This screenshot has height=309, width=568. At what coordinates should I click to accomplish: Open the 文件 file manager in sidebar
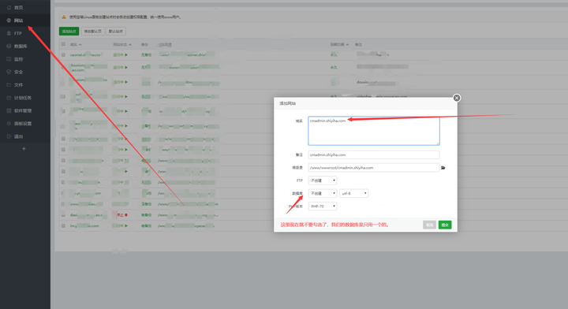pos(15,84)
